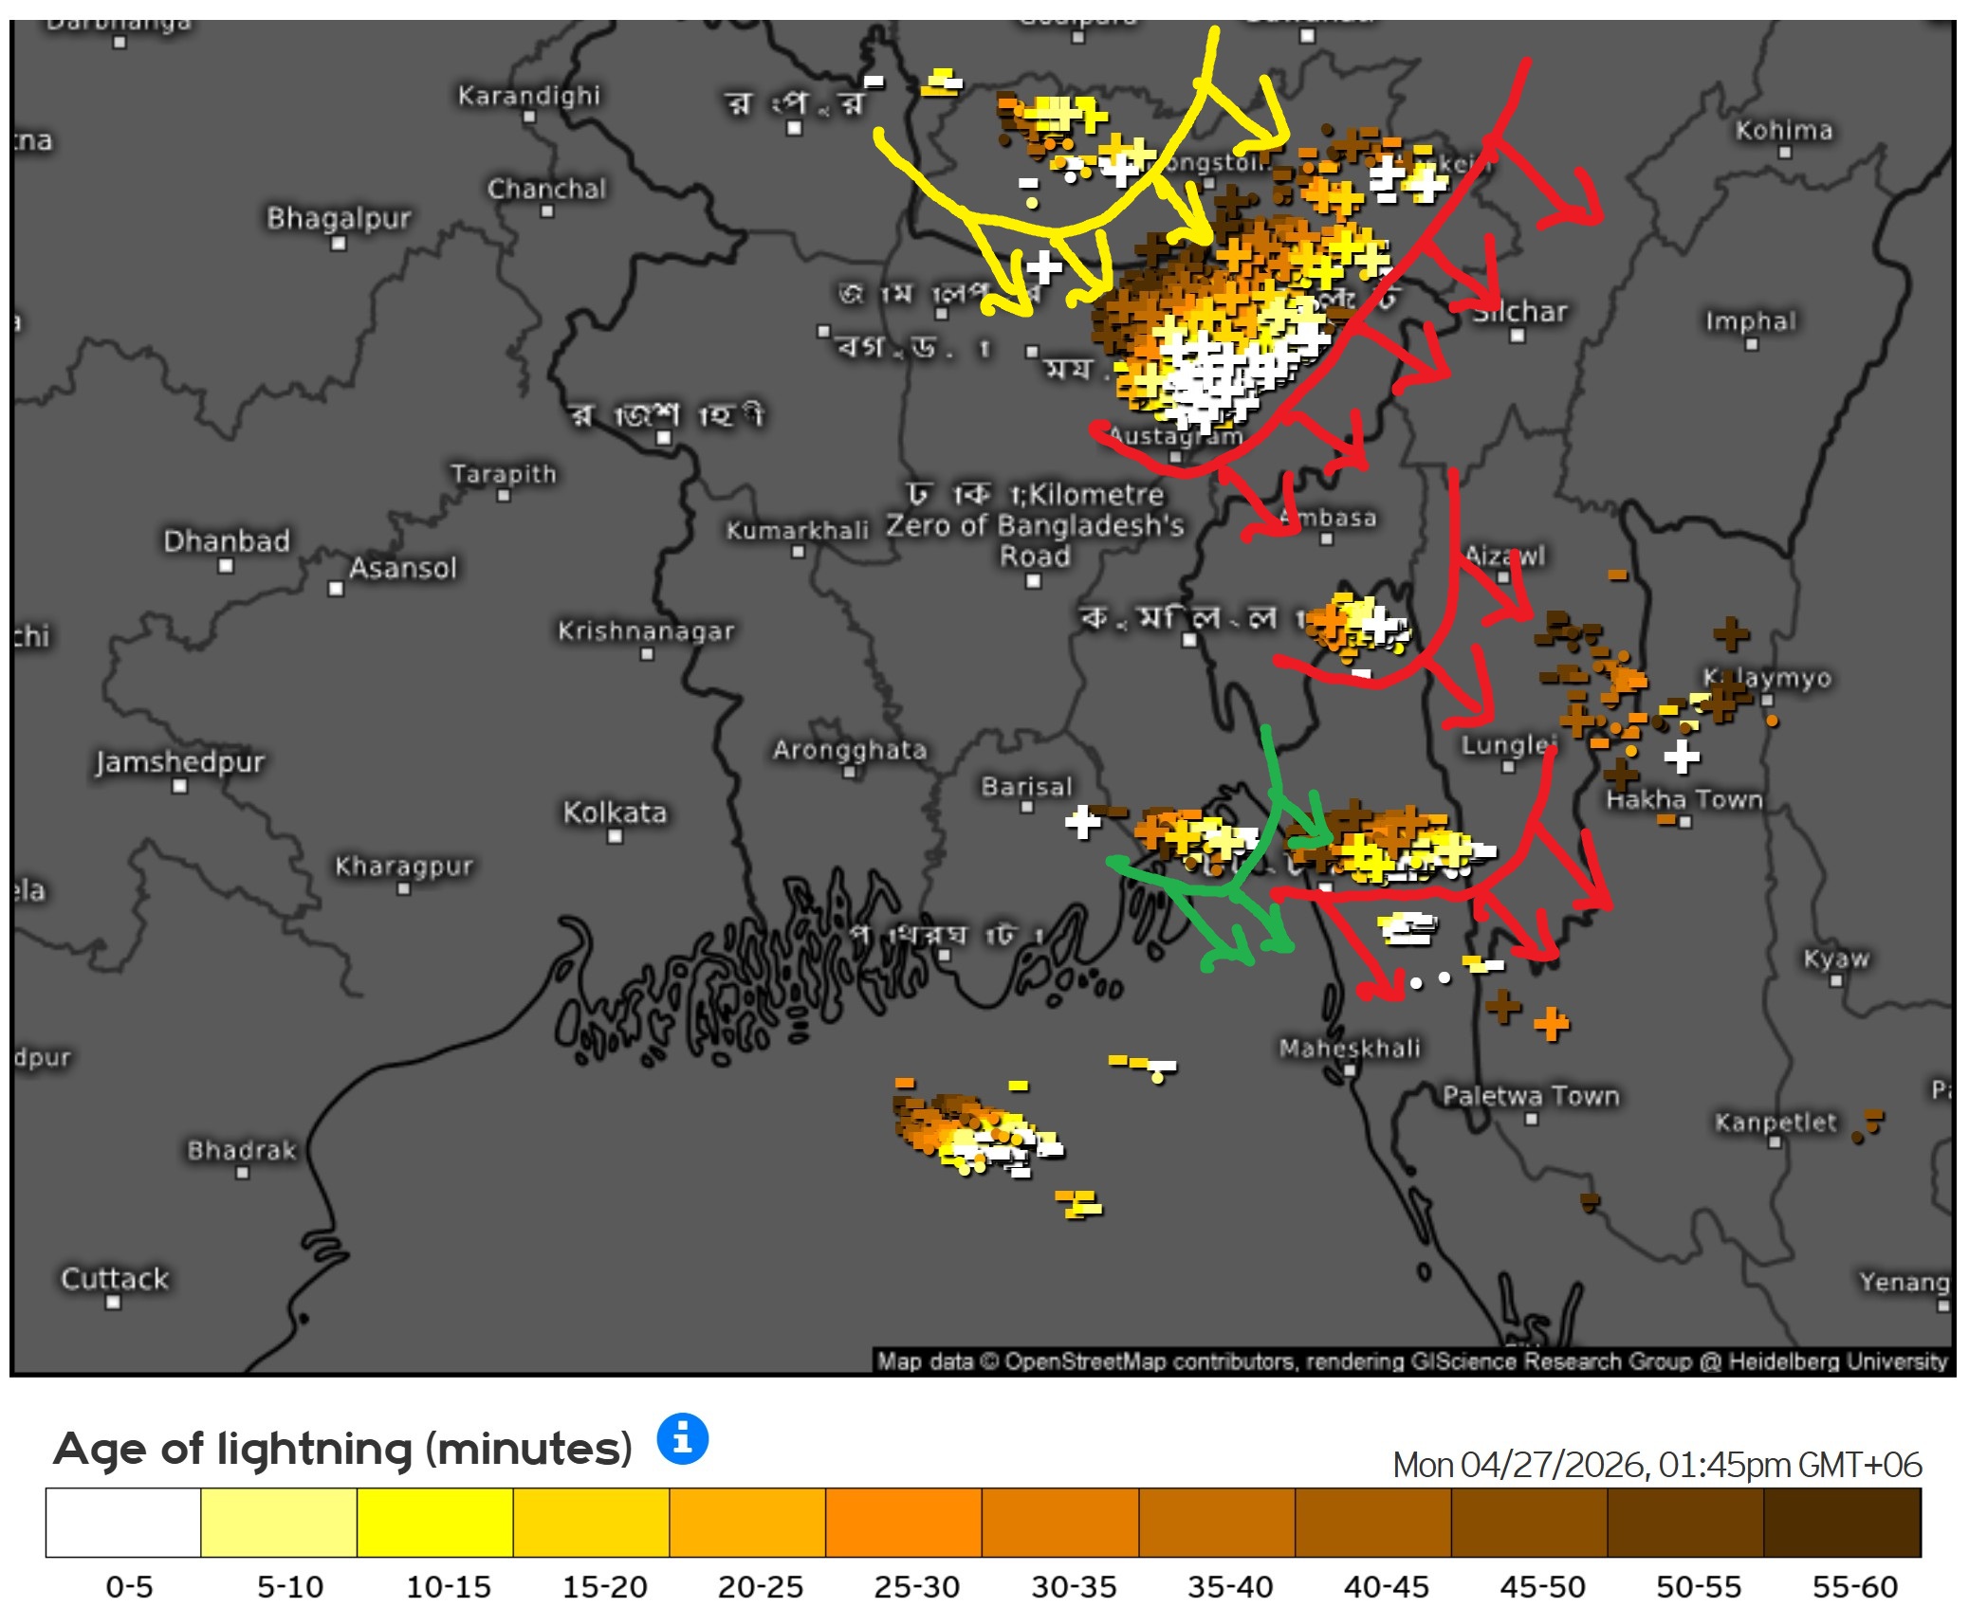Click the Cuttack city marker
The width and height of the screenshot is (1969, 1607).
[113, 1302]
